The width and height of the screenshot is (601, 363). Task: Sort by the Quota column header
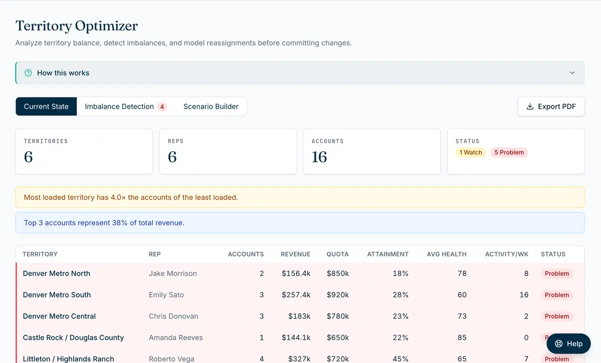pos(338,254)
